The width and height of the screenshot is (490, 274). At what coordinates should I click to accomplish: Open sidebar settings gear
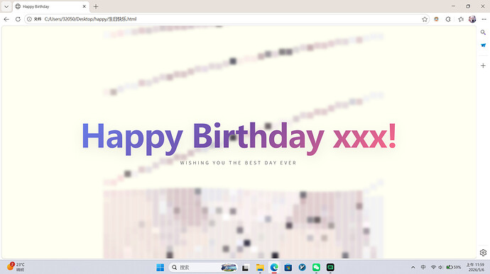pyautogui.click(x=483, y=253)
